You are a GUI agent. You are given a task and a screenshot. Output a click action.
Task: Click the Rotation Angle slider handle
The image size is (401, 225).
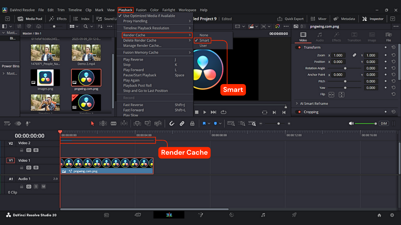[345, 68]
